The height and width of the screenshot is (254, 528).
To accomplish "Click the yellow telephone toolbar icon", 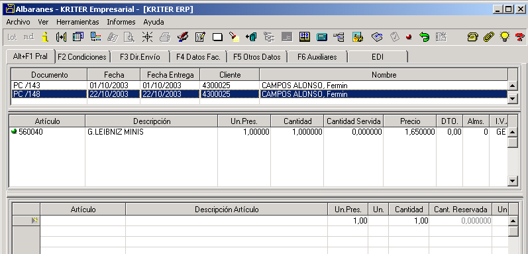I will [473, 36].
